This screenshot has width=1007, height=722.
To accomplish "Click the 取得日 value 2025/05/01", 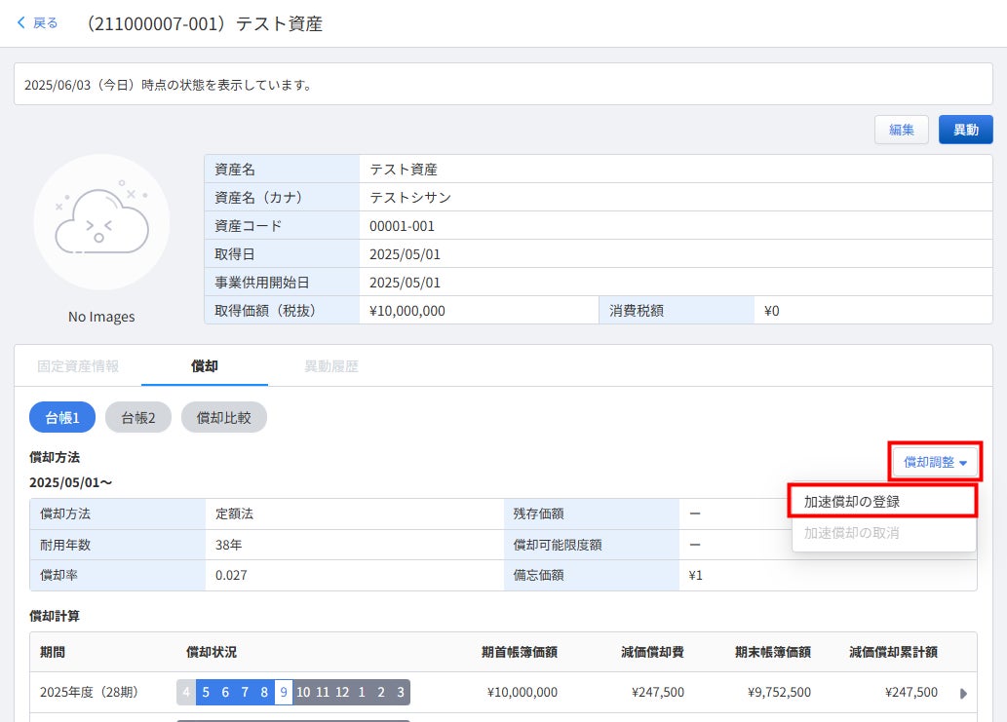I will click(x=405, y=254).
